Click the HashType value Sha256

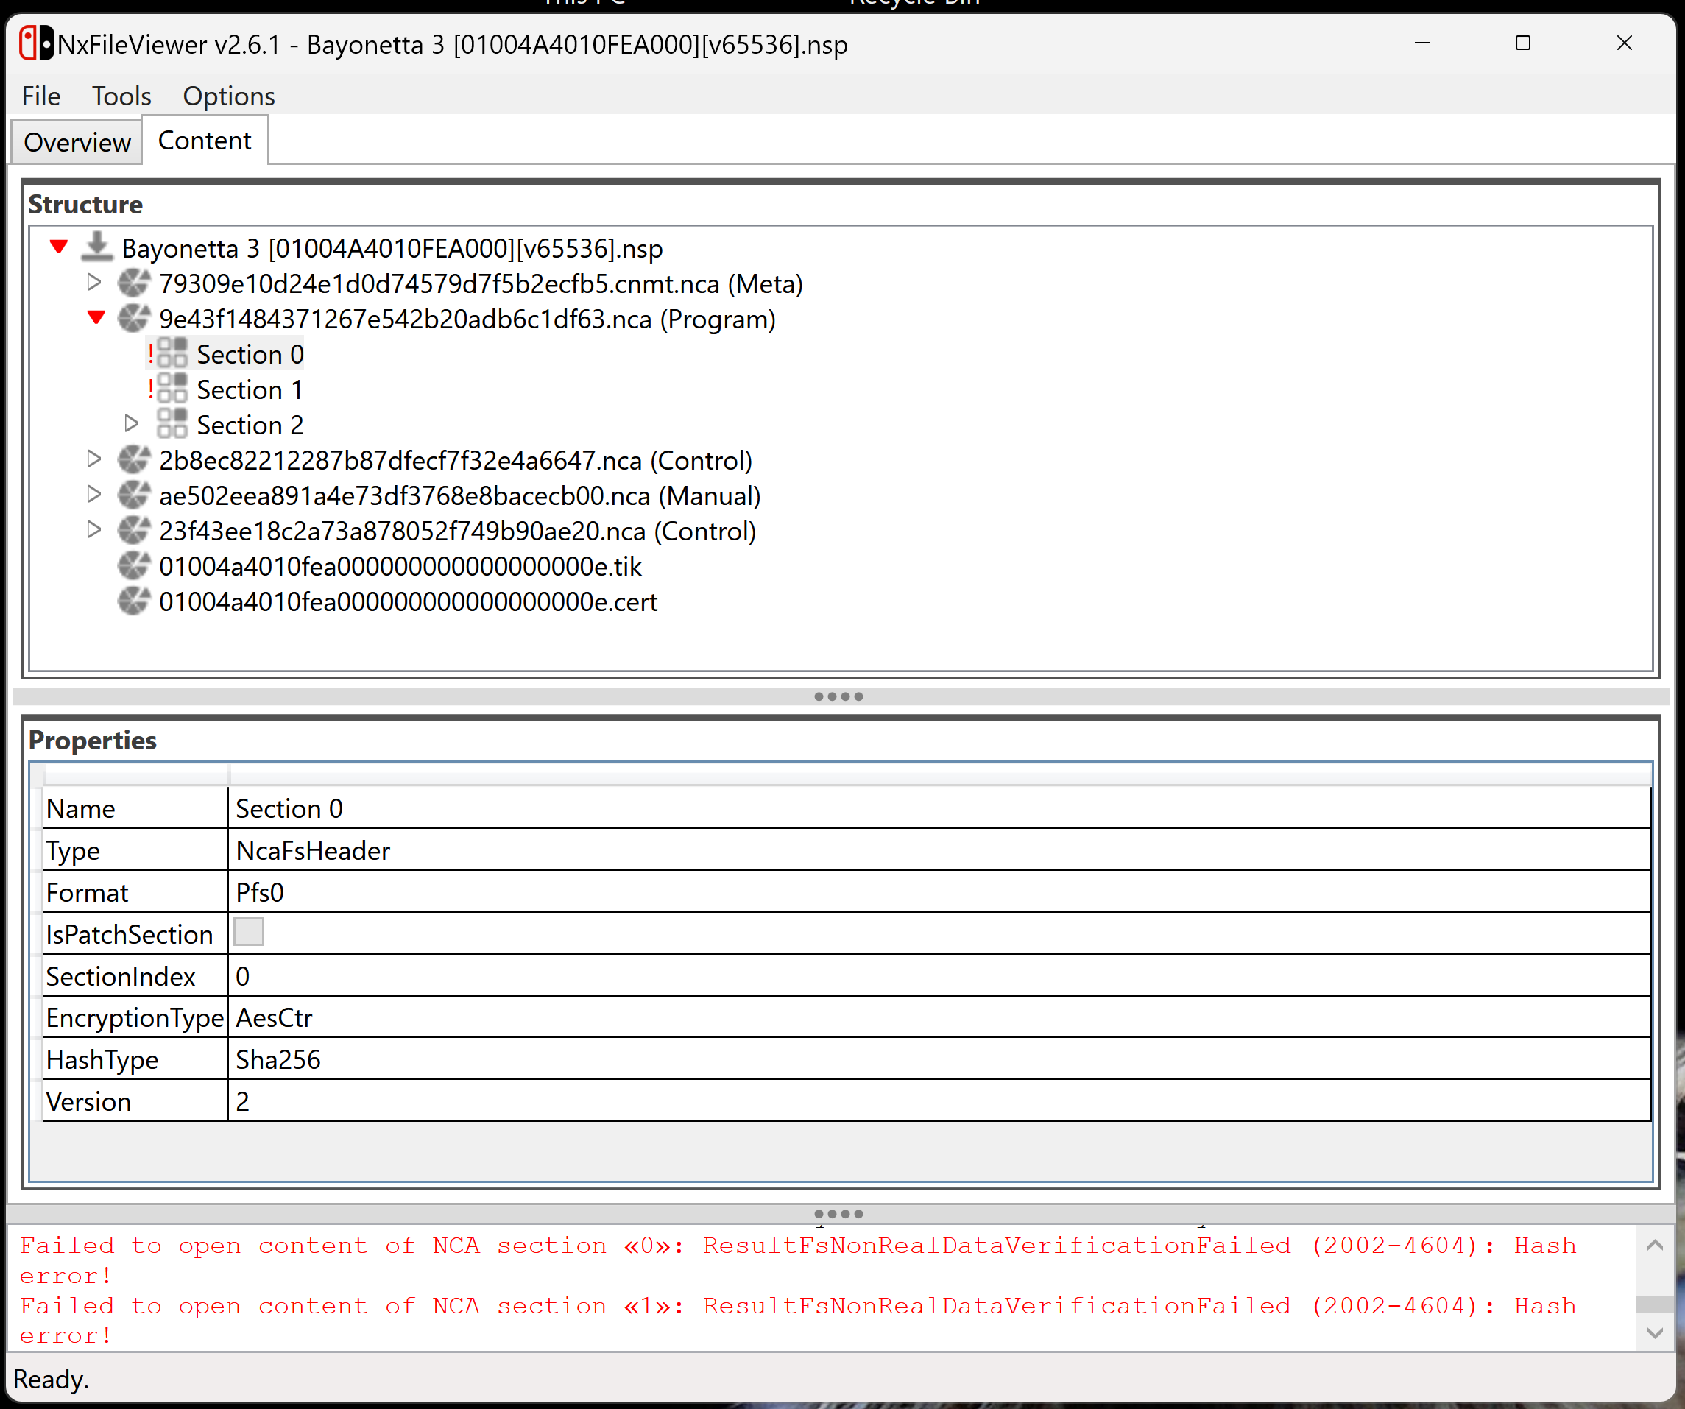pyautogui.click(x=278, y=1059)
